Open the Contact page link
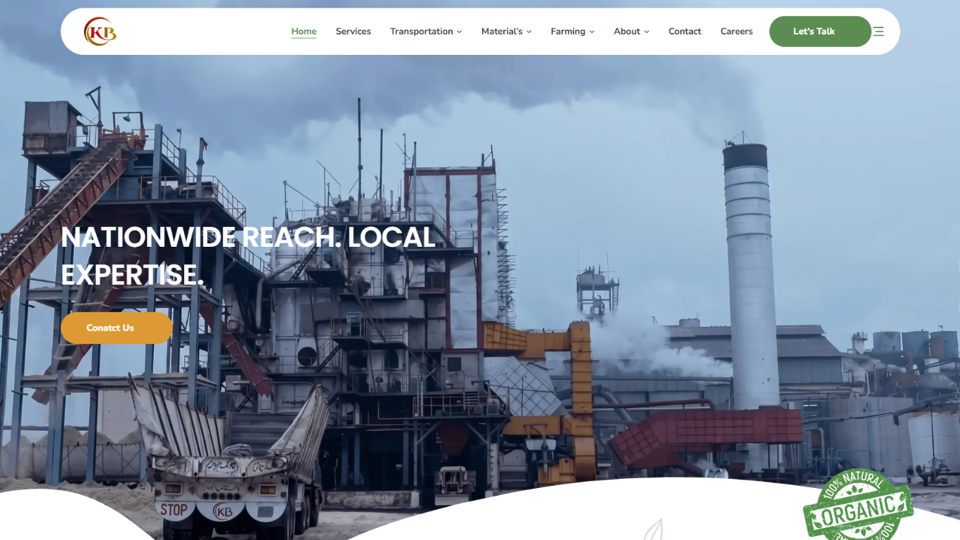This screenshot has width=960, height=540. [685, 32]
